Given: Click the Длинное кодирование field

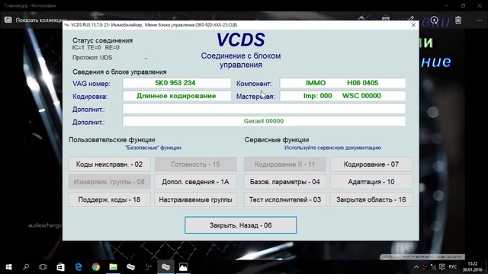Looking at the screenshot, I should pos(176,96).
